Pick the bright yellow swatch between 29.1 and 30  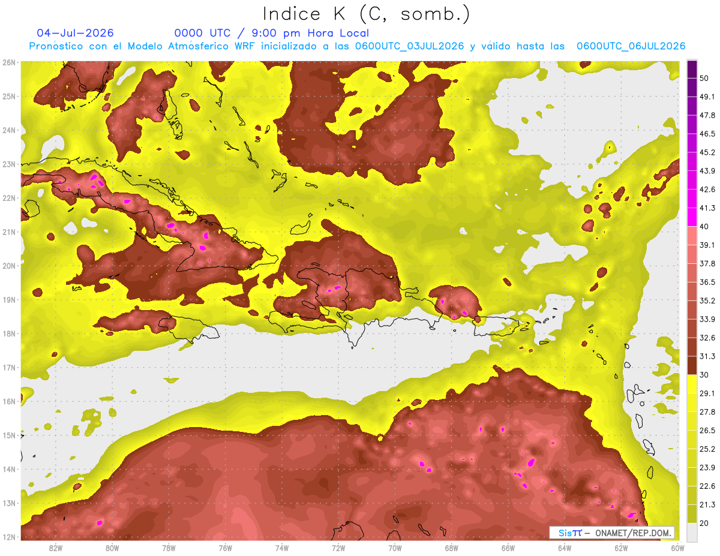pyautogui.click(x=692, y=384)
